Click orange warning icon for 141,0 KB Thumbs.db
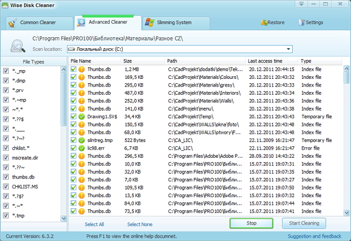This screenshot has height=241, width=351. point(82,108)
